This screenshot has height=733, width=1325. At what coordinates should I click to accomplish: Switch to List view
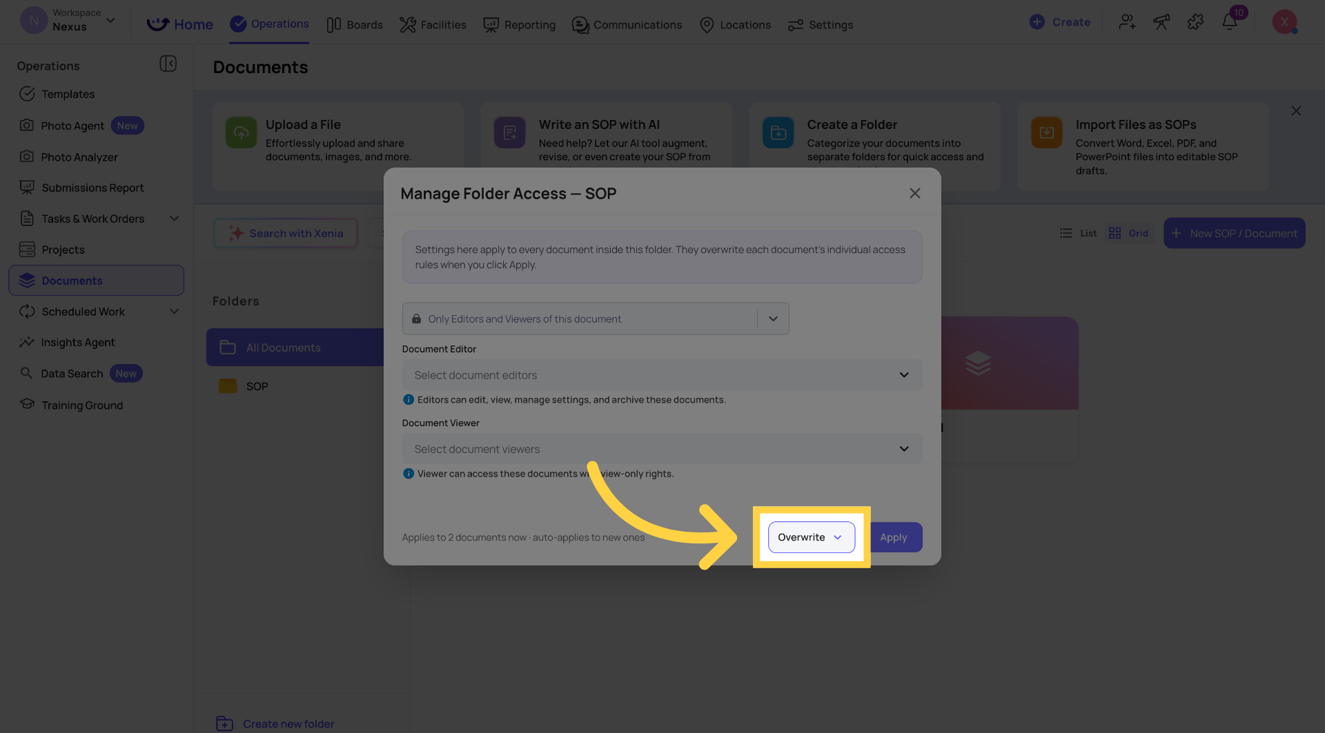click(x=1078, y=233)
